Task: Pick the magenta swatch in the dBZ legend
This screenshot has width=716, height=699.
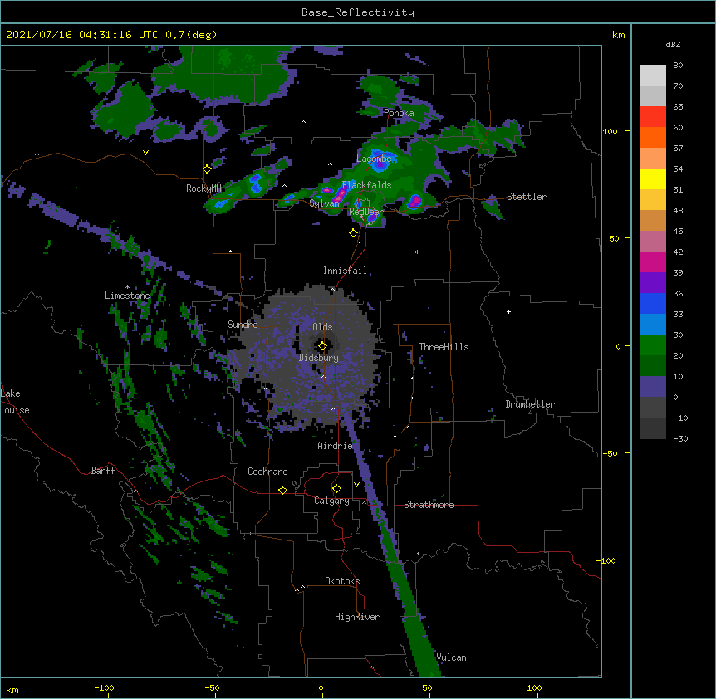Action: (x=653, y=262)
